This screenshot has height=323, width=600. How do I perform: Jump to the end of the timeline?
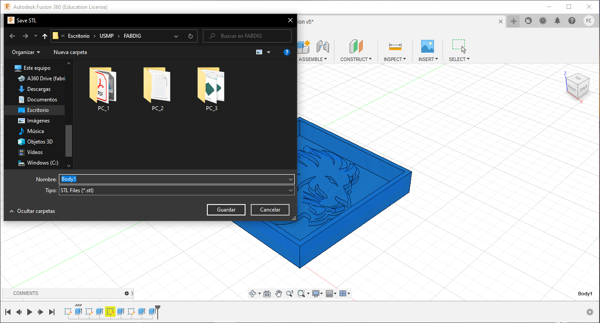click(x=52, y=312)
